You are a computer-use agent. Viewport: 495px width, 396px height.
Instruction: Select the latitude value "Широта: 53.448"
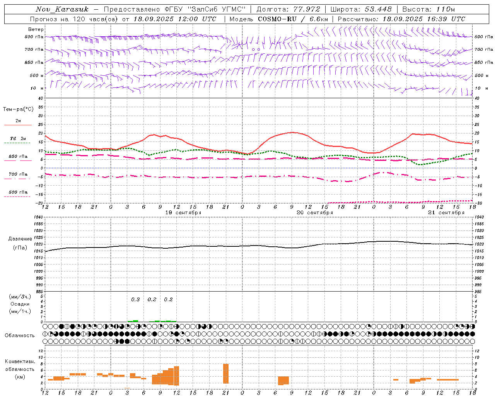click(x=361, y=9)
